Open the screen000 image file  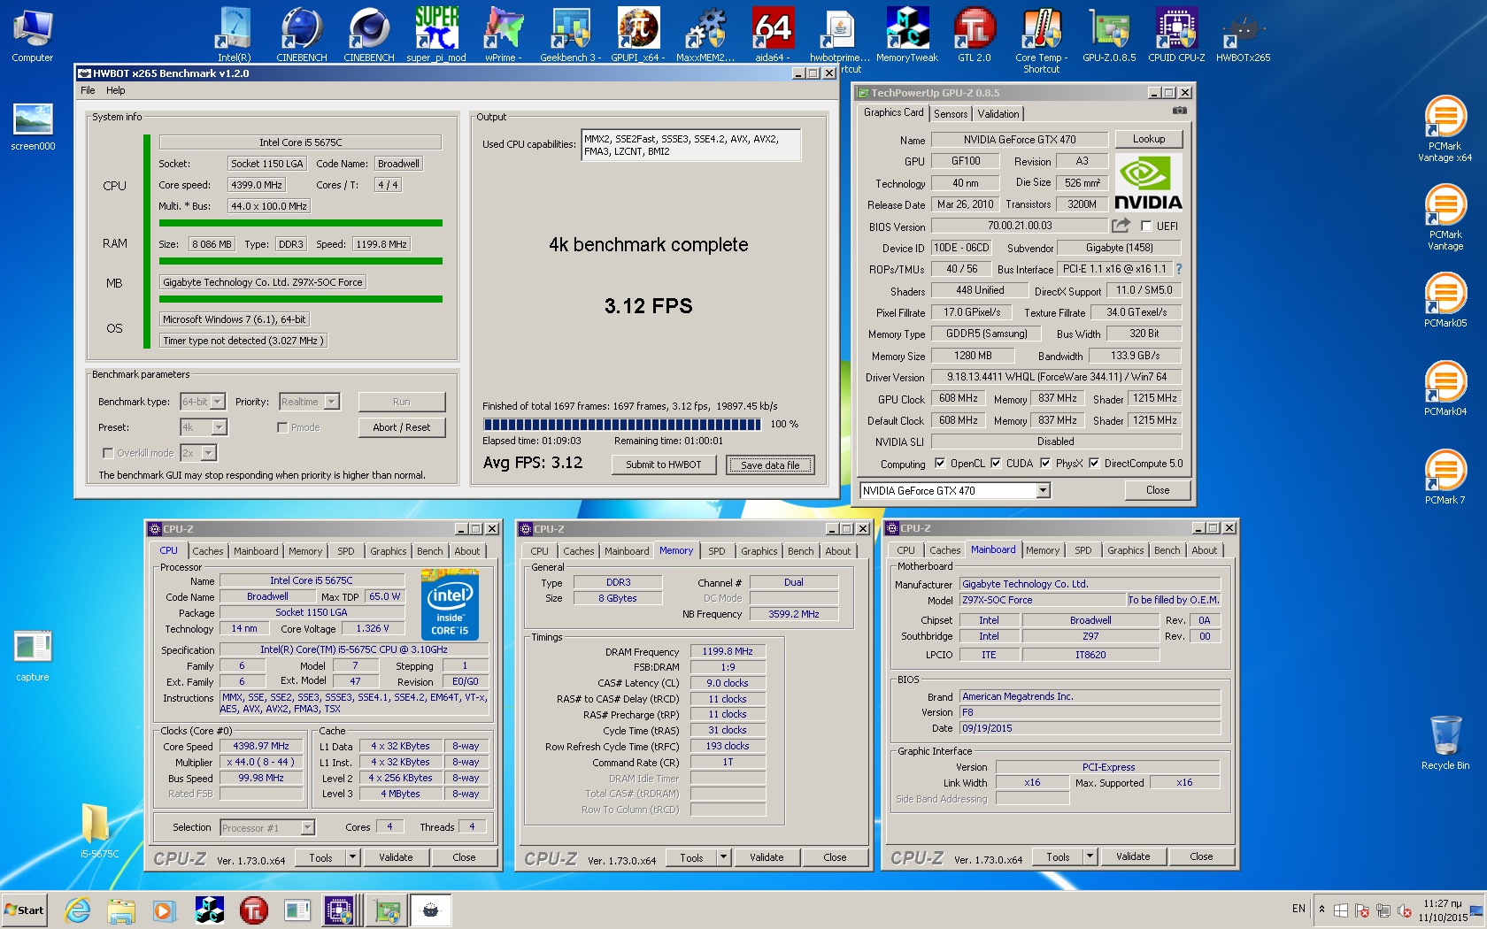33,126
